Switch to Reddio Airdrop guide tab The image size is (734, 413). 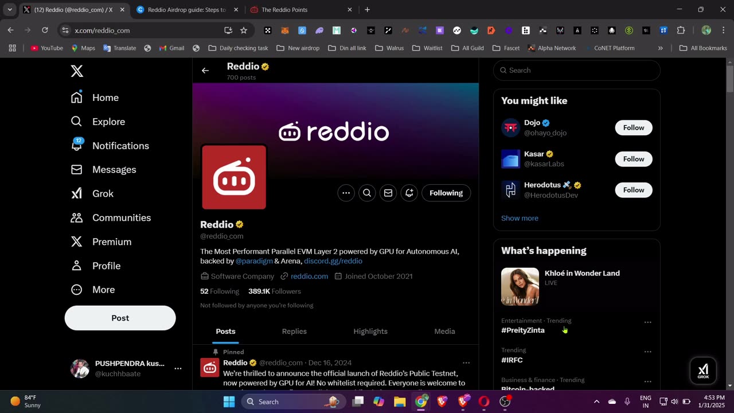click(187, 10)
